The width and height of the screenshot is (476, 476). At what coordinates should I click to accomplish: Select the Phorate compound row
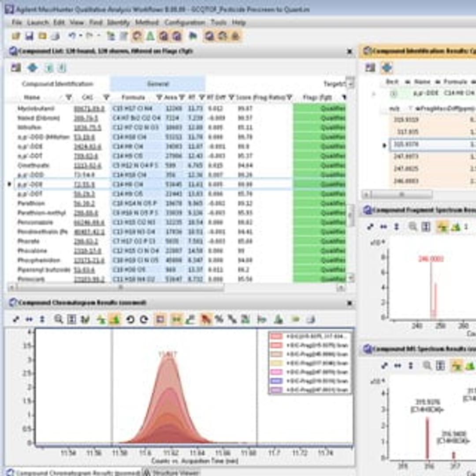pos(179,242)
